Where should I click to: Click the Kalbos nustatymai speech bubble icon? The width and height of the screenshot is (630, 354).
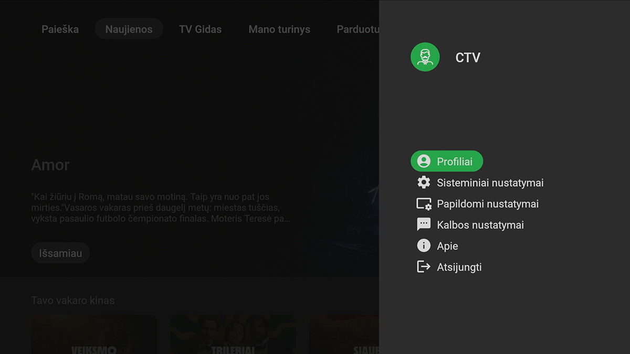(x=423, y=224)
